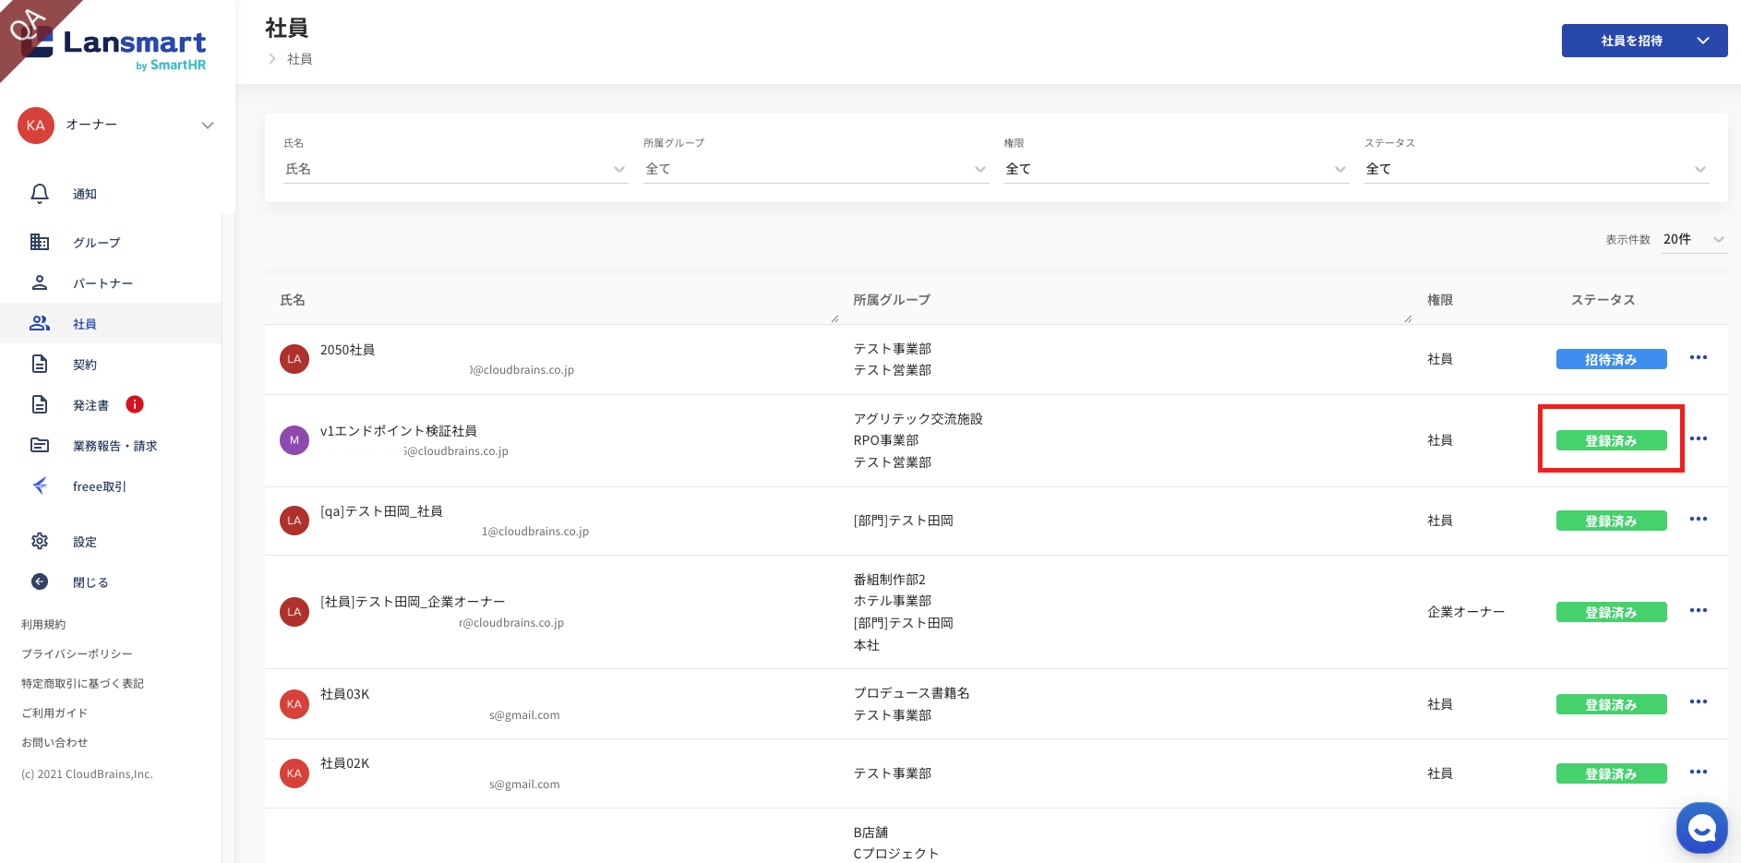Open the freee取引 bird icon
1741x863 pixels.
40,485
